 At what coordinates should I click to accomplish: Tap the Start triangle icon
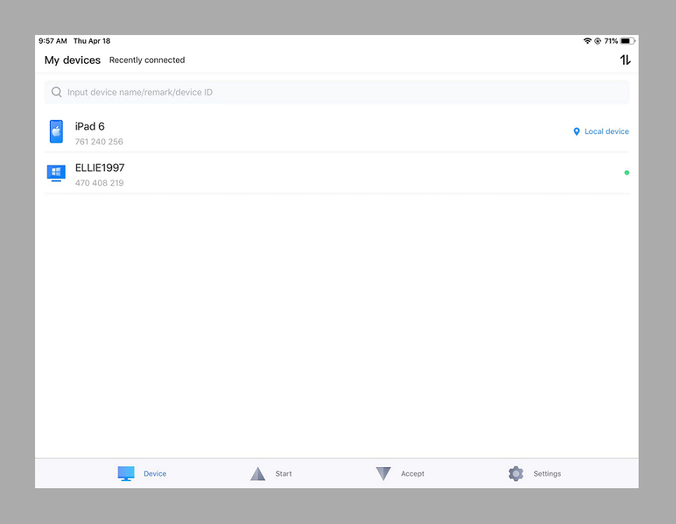click(258, 473)
